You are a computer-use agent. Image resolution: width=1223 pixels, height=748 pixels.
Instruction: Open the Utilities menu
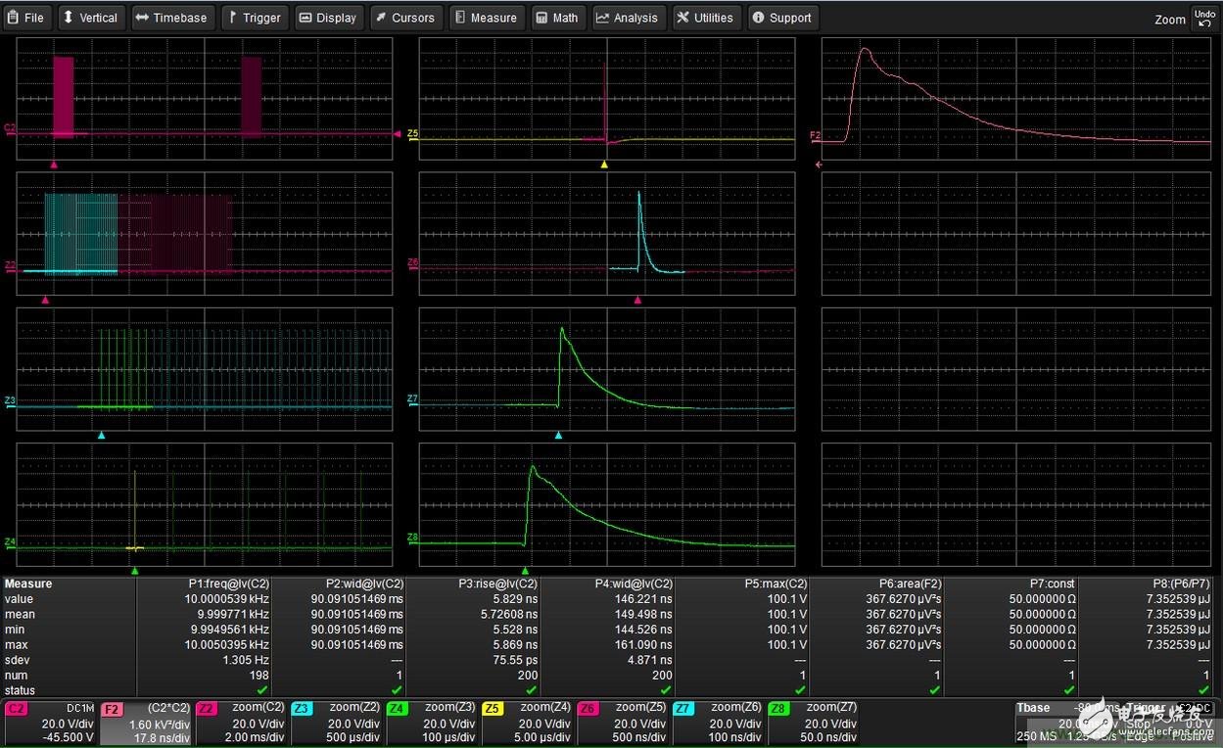tap(705, 18)
